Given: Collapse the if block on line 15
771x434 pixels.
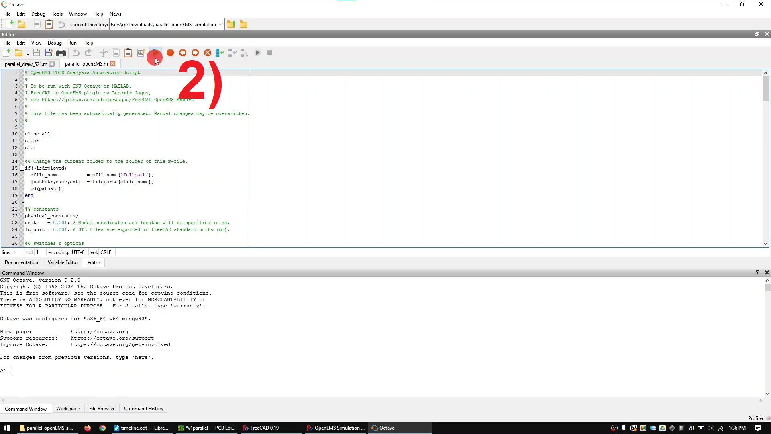Looking at the screenshot, I should coord(22,168).
